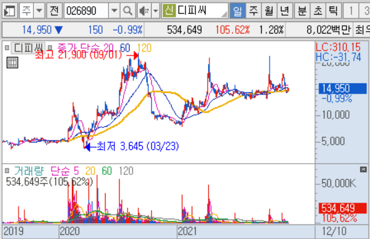370x239 pixels.
Task: Click the volume 120 average legend
Action: (126, 171)
